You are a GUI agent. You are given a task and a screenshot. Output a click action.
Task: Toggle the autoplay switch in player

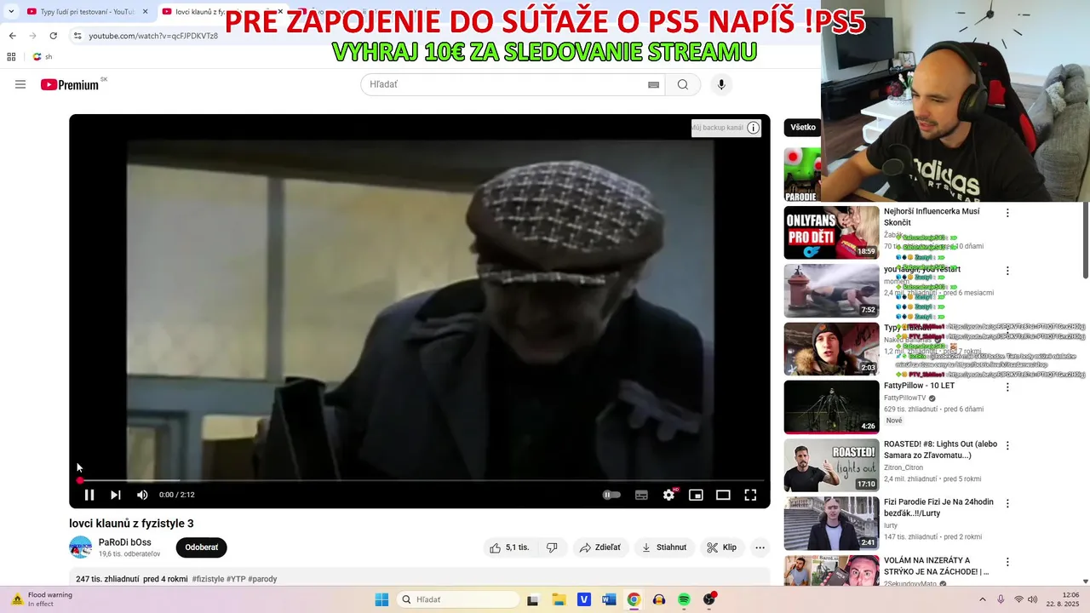[611, 495]
